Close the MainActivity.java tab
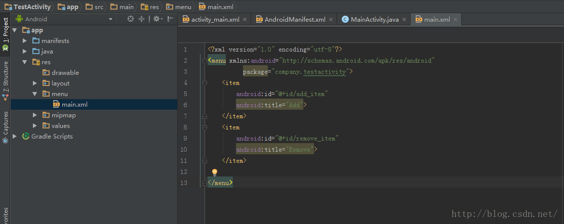 (x=405, y=20)
